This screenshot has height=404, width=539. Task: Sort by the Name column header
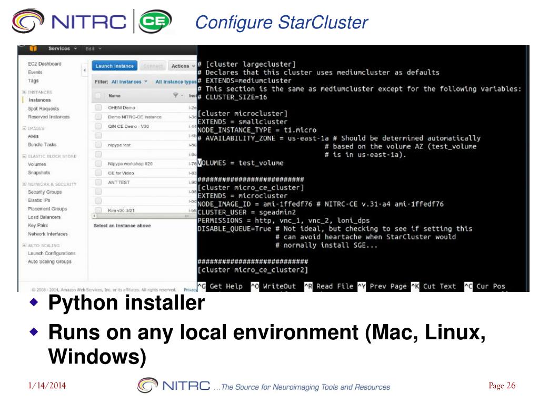click(x=114, y=96)
